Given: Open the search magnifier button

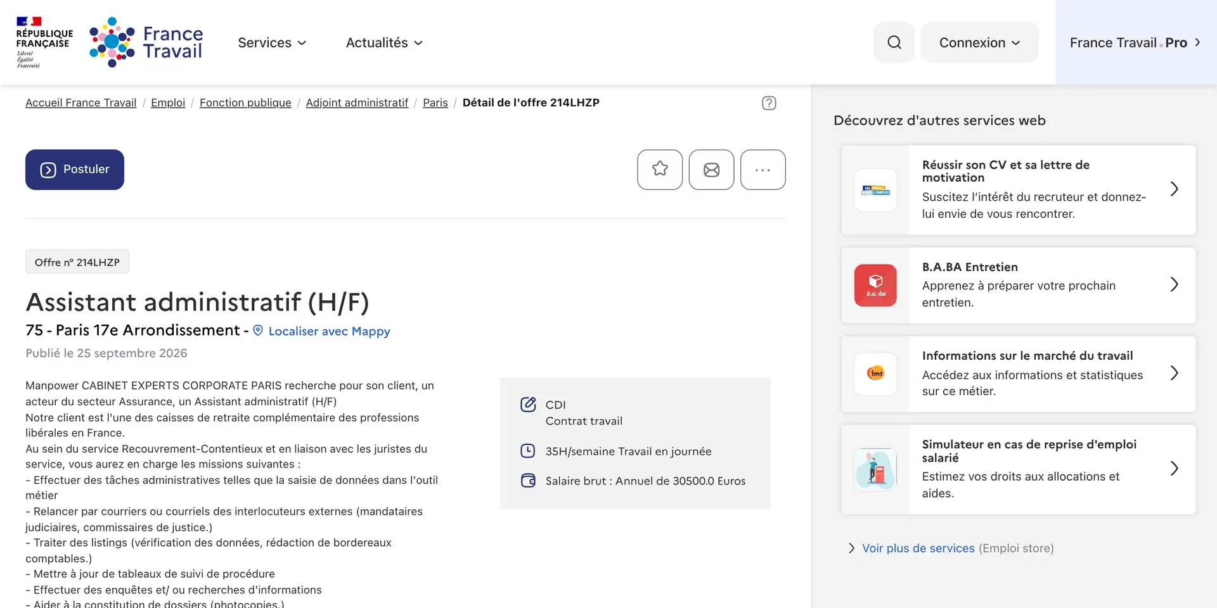Looking at the screenshot, I should click(x=894, y=42).
